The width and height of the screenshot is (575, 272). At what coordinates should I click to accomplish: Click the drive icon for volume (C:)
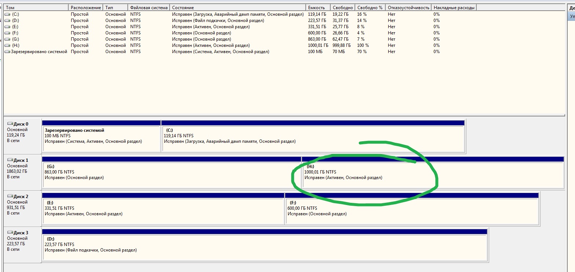[x=7, y=14]
